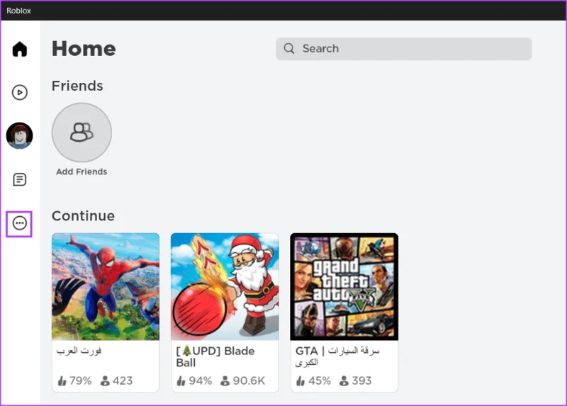Image resolution: width=567 pixels, height=406 pixels.
Task: Open the Home icon in sidebar
Action: tap(20, 49)
